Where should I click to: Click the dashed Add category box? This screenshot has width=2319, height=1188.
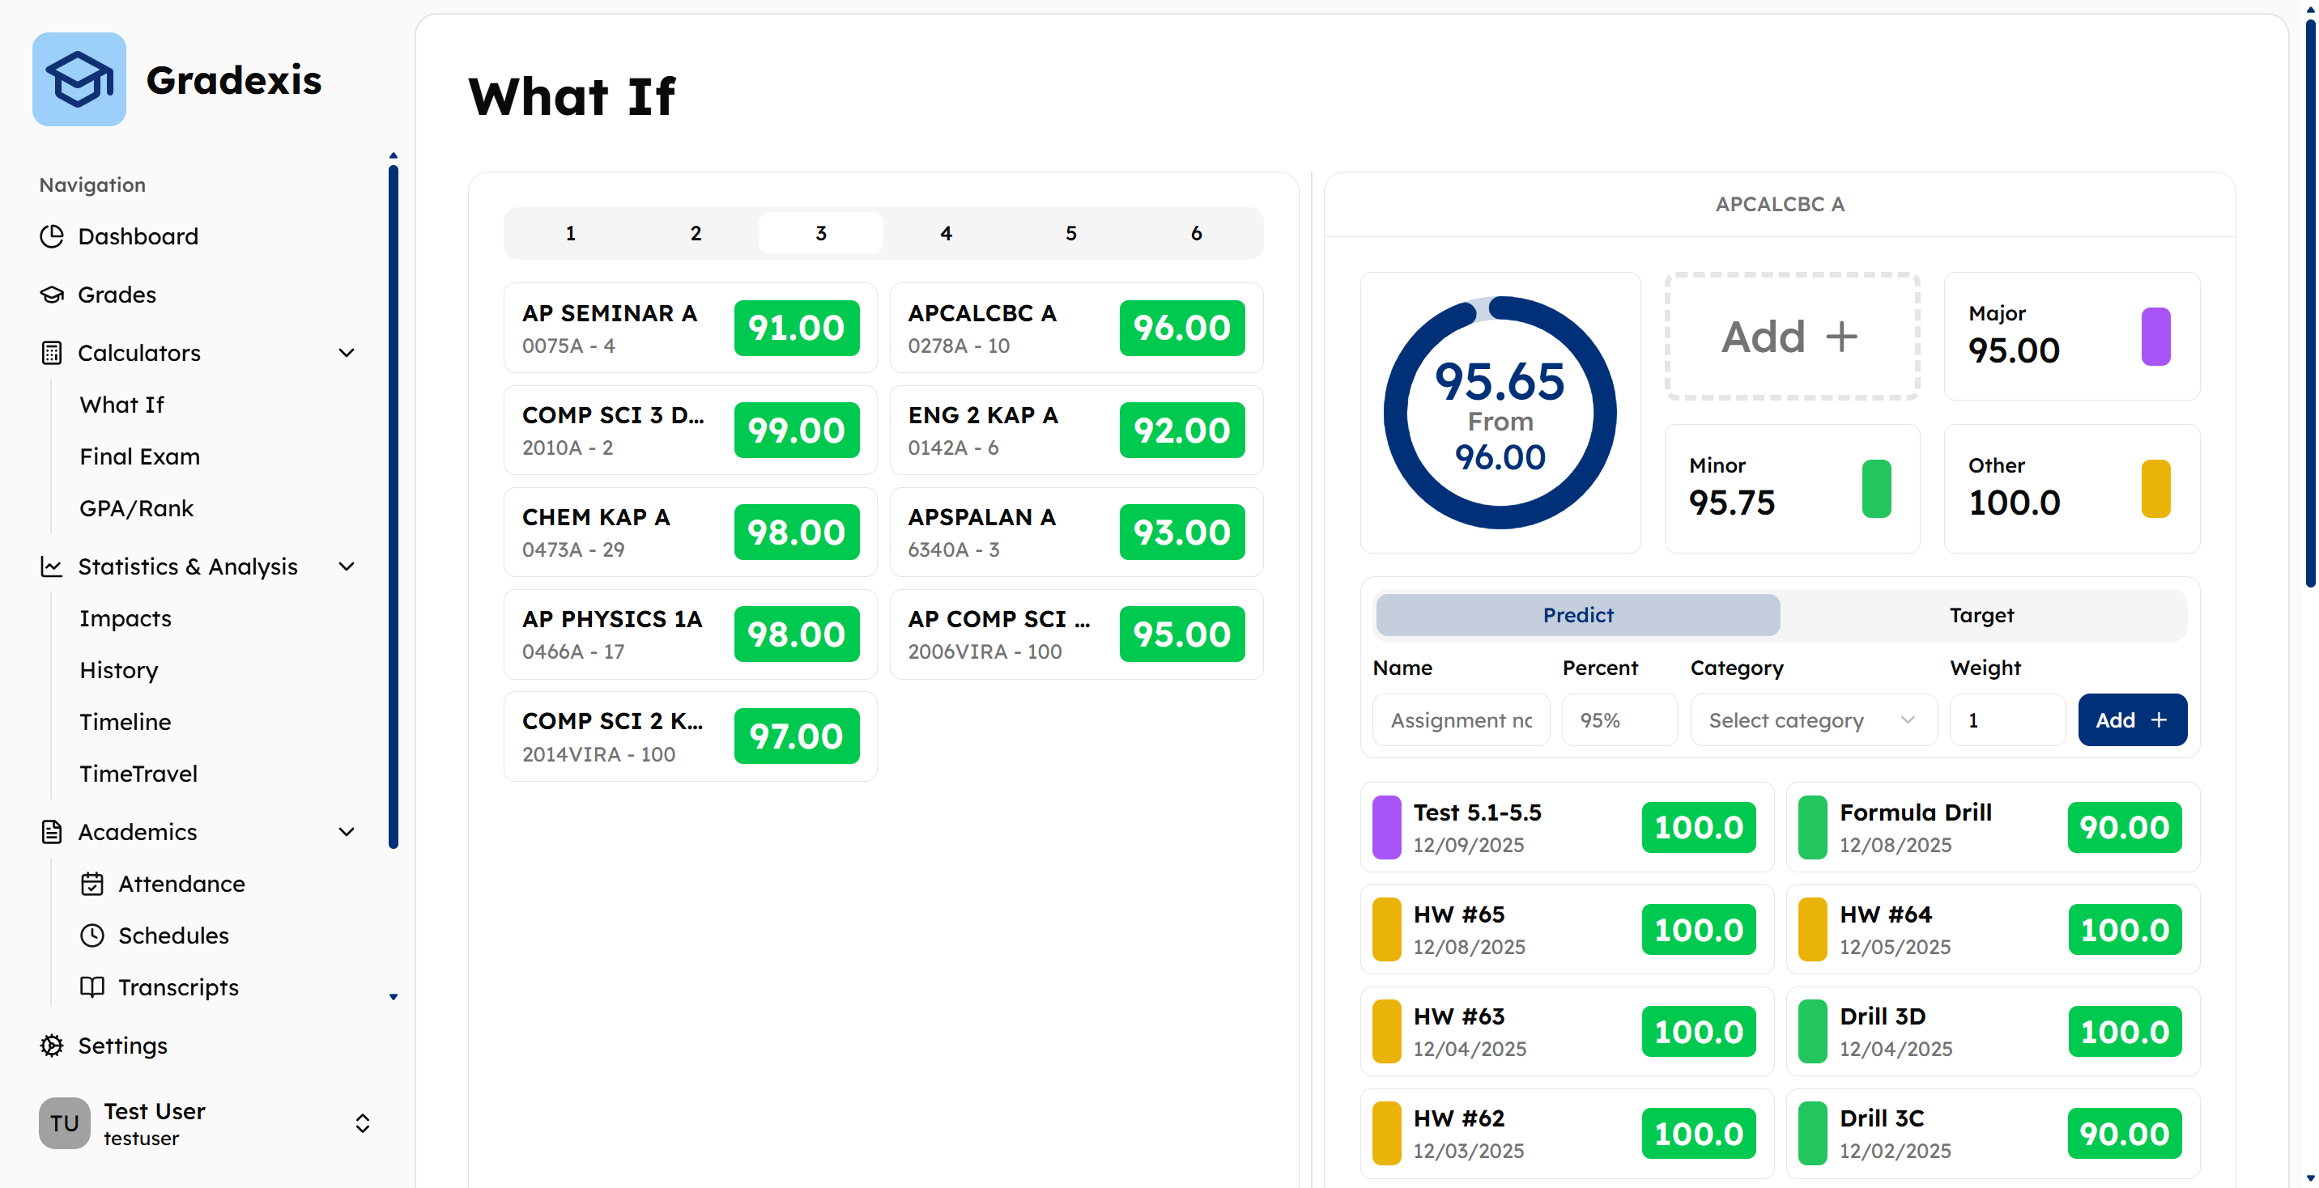click(x=1791, y=337)
